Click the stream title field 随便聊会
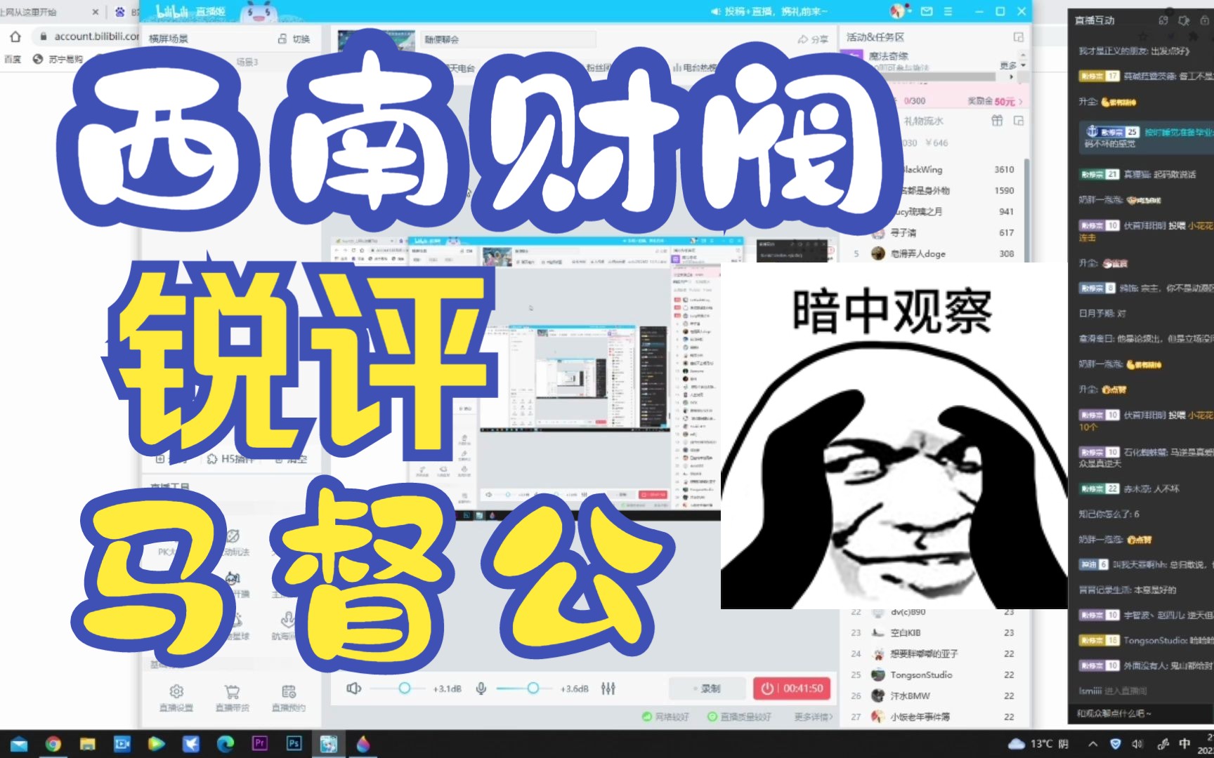Viewport: 1214px width, 758px height. coord(509,39)
